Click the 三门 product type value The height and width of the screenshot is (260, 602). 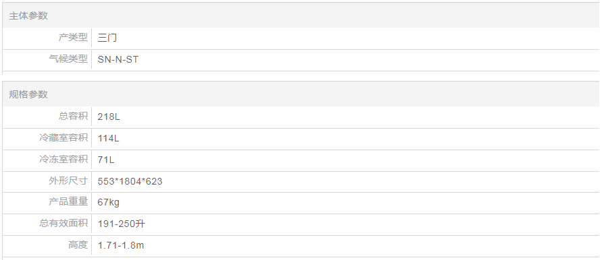tap(107, 38)
